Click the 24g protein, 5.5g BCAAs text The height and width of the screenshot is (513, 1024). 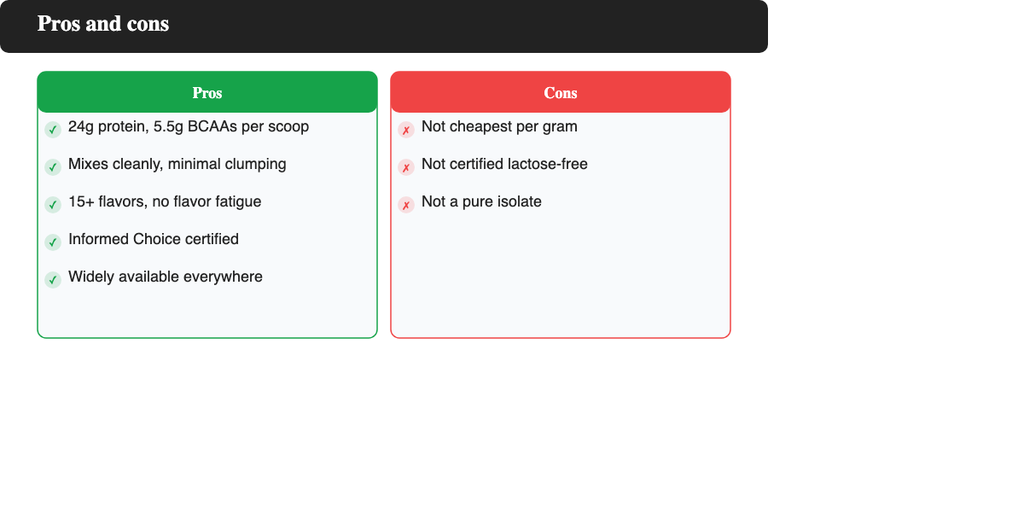pyautogui.click(x=189, y=126)
